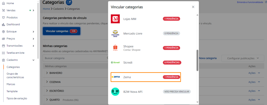
Task: Click the Home breadcrumb link
Action: coord(46,9)
